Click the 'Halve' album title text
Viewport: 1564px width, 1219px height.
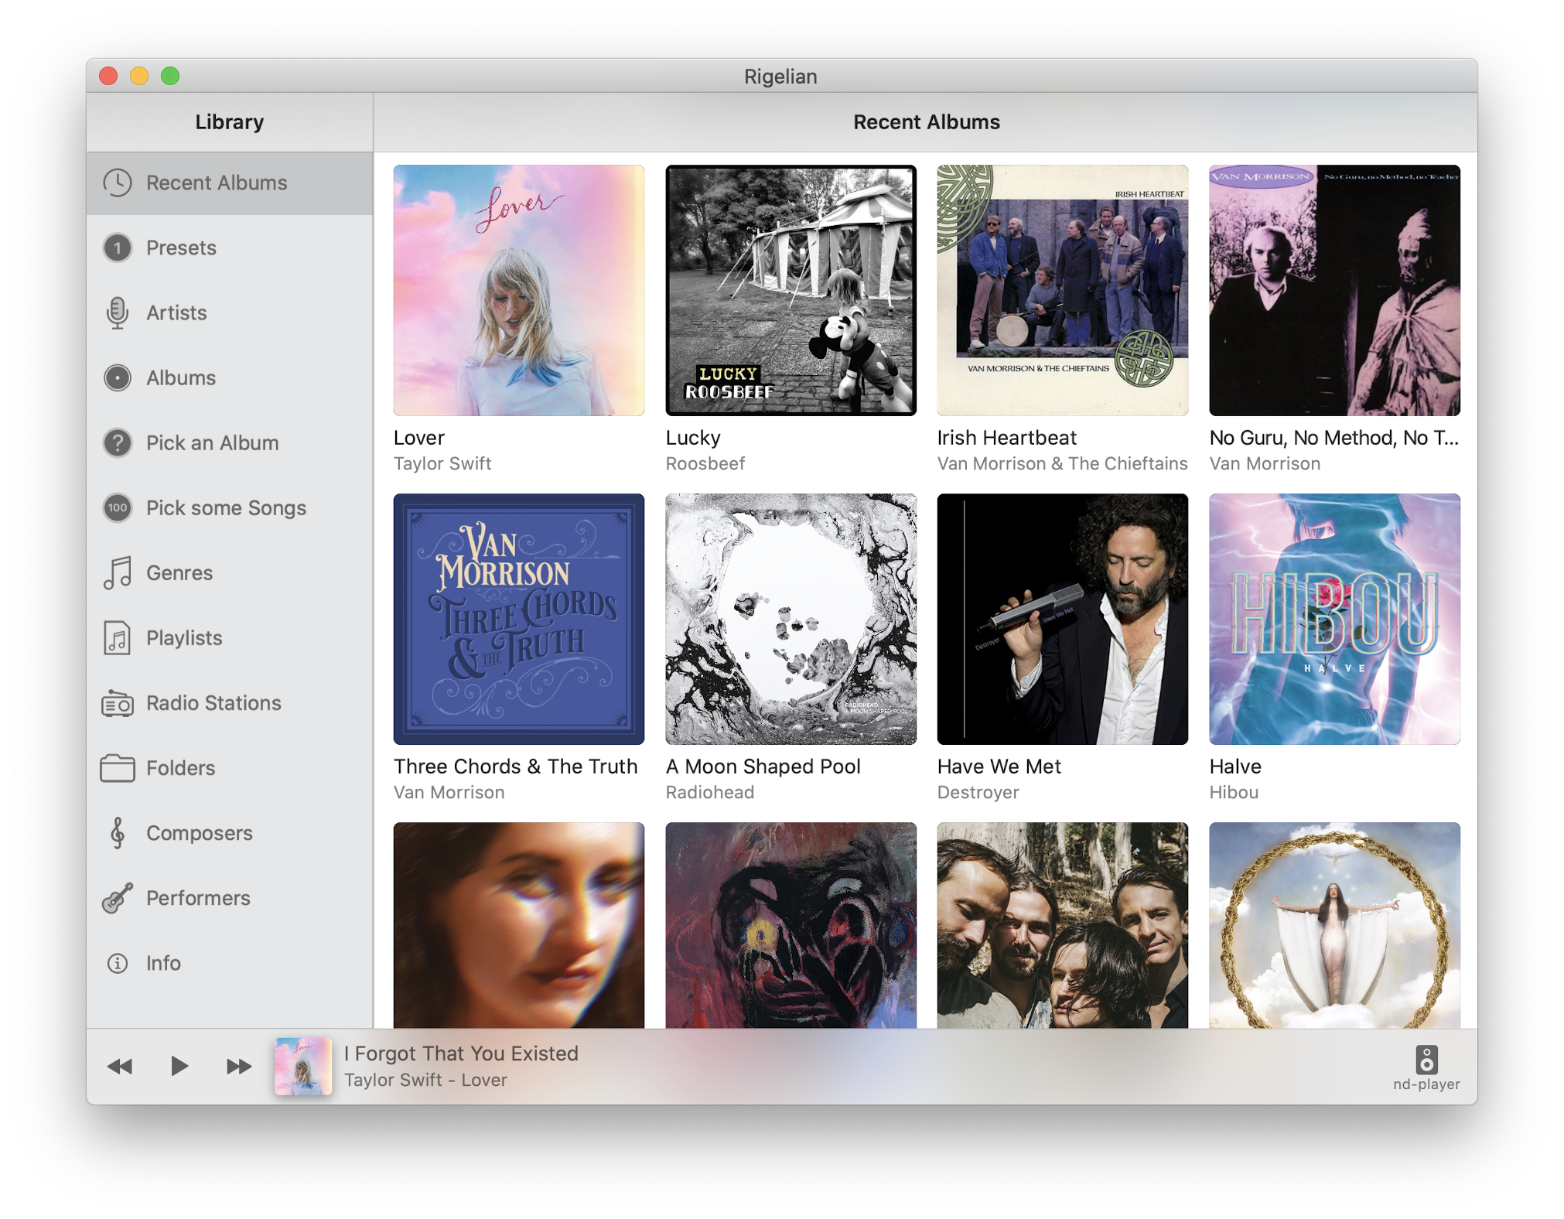[1235, 767]
